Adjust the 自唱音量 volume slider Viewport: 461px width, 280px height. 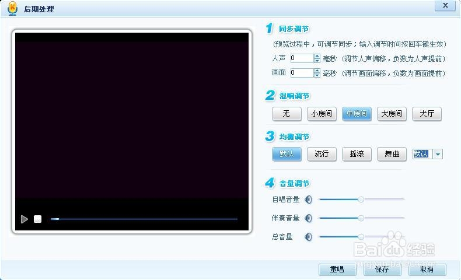[x=362, y=199]
